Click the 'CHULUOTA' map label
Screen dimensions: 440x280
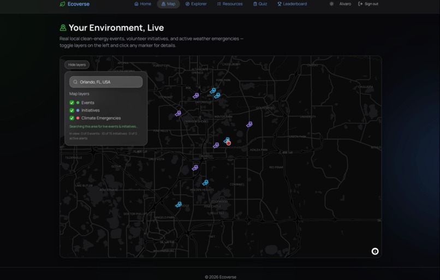click(365, 87)
